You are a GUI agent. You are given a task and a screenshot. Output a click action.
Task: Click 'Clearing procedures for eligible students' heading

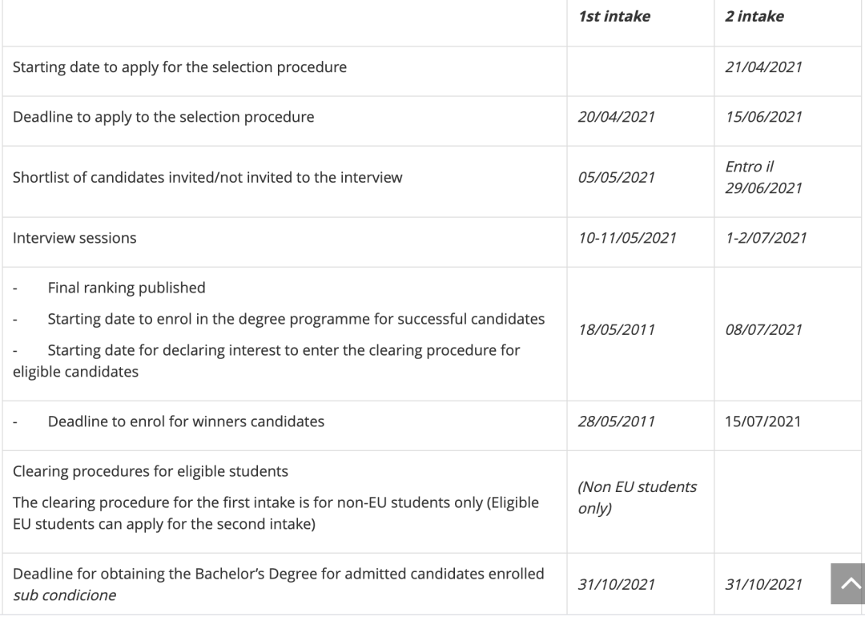point(151,471)
